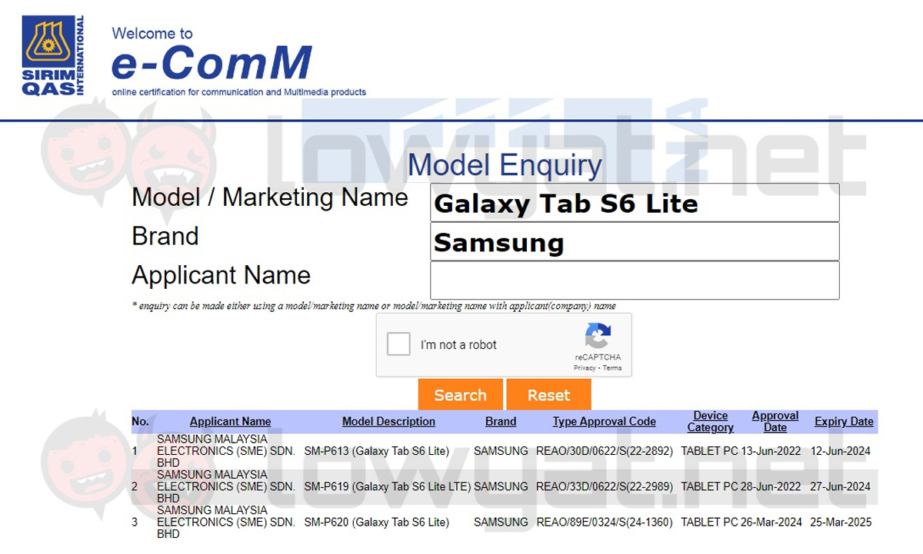Screen dimensions: 923x554
Task: Click the reCAPTCHA logo icon
Action: pyautogui.click(x=598, y=337)
